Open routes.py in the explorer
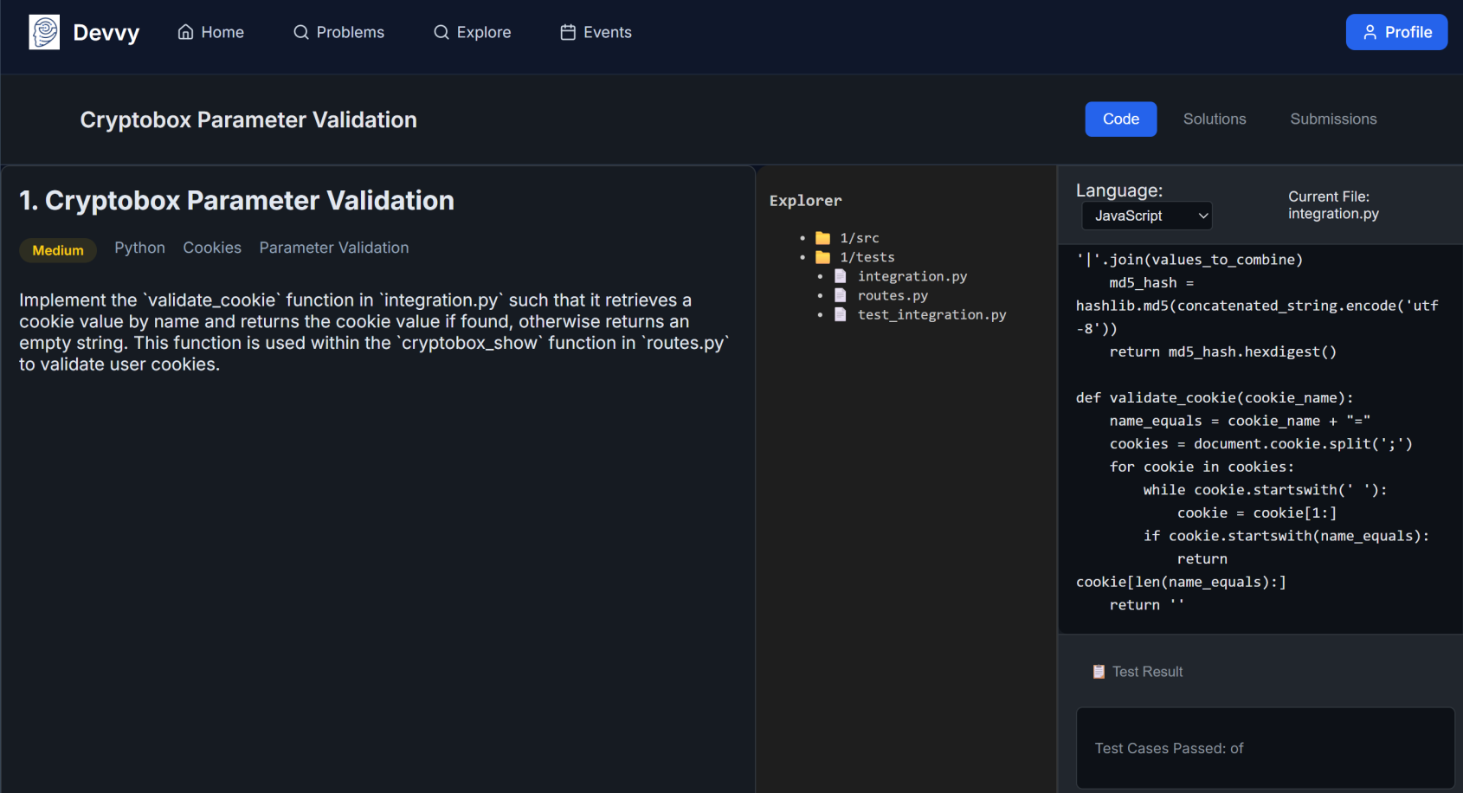 tap(893, 295)
